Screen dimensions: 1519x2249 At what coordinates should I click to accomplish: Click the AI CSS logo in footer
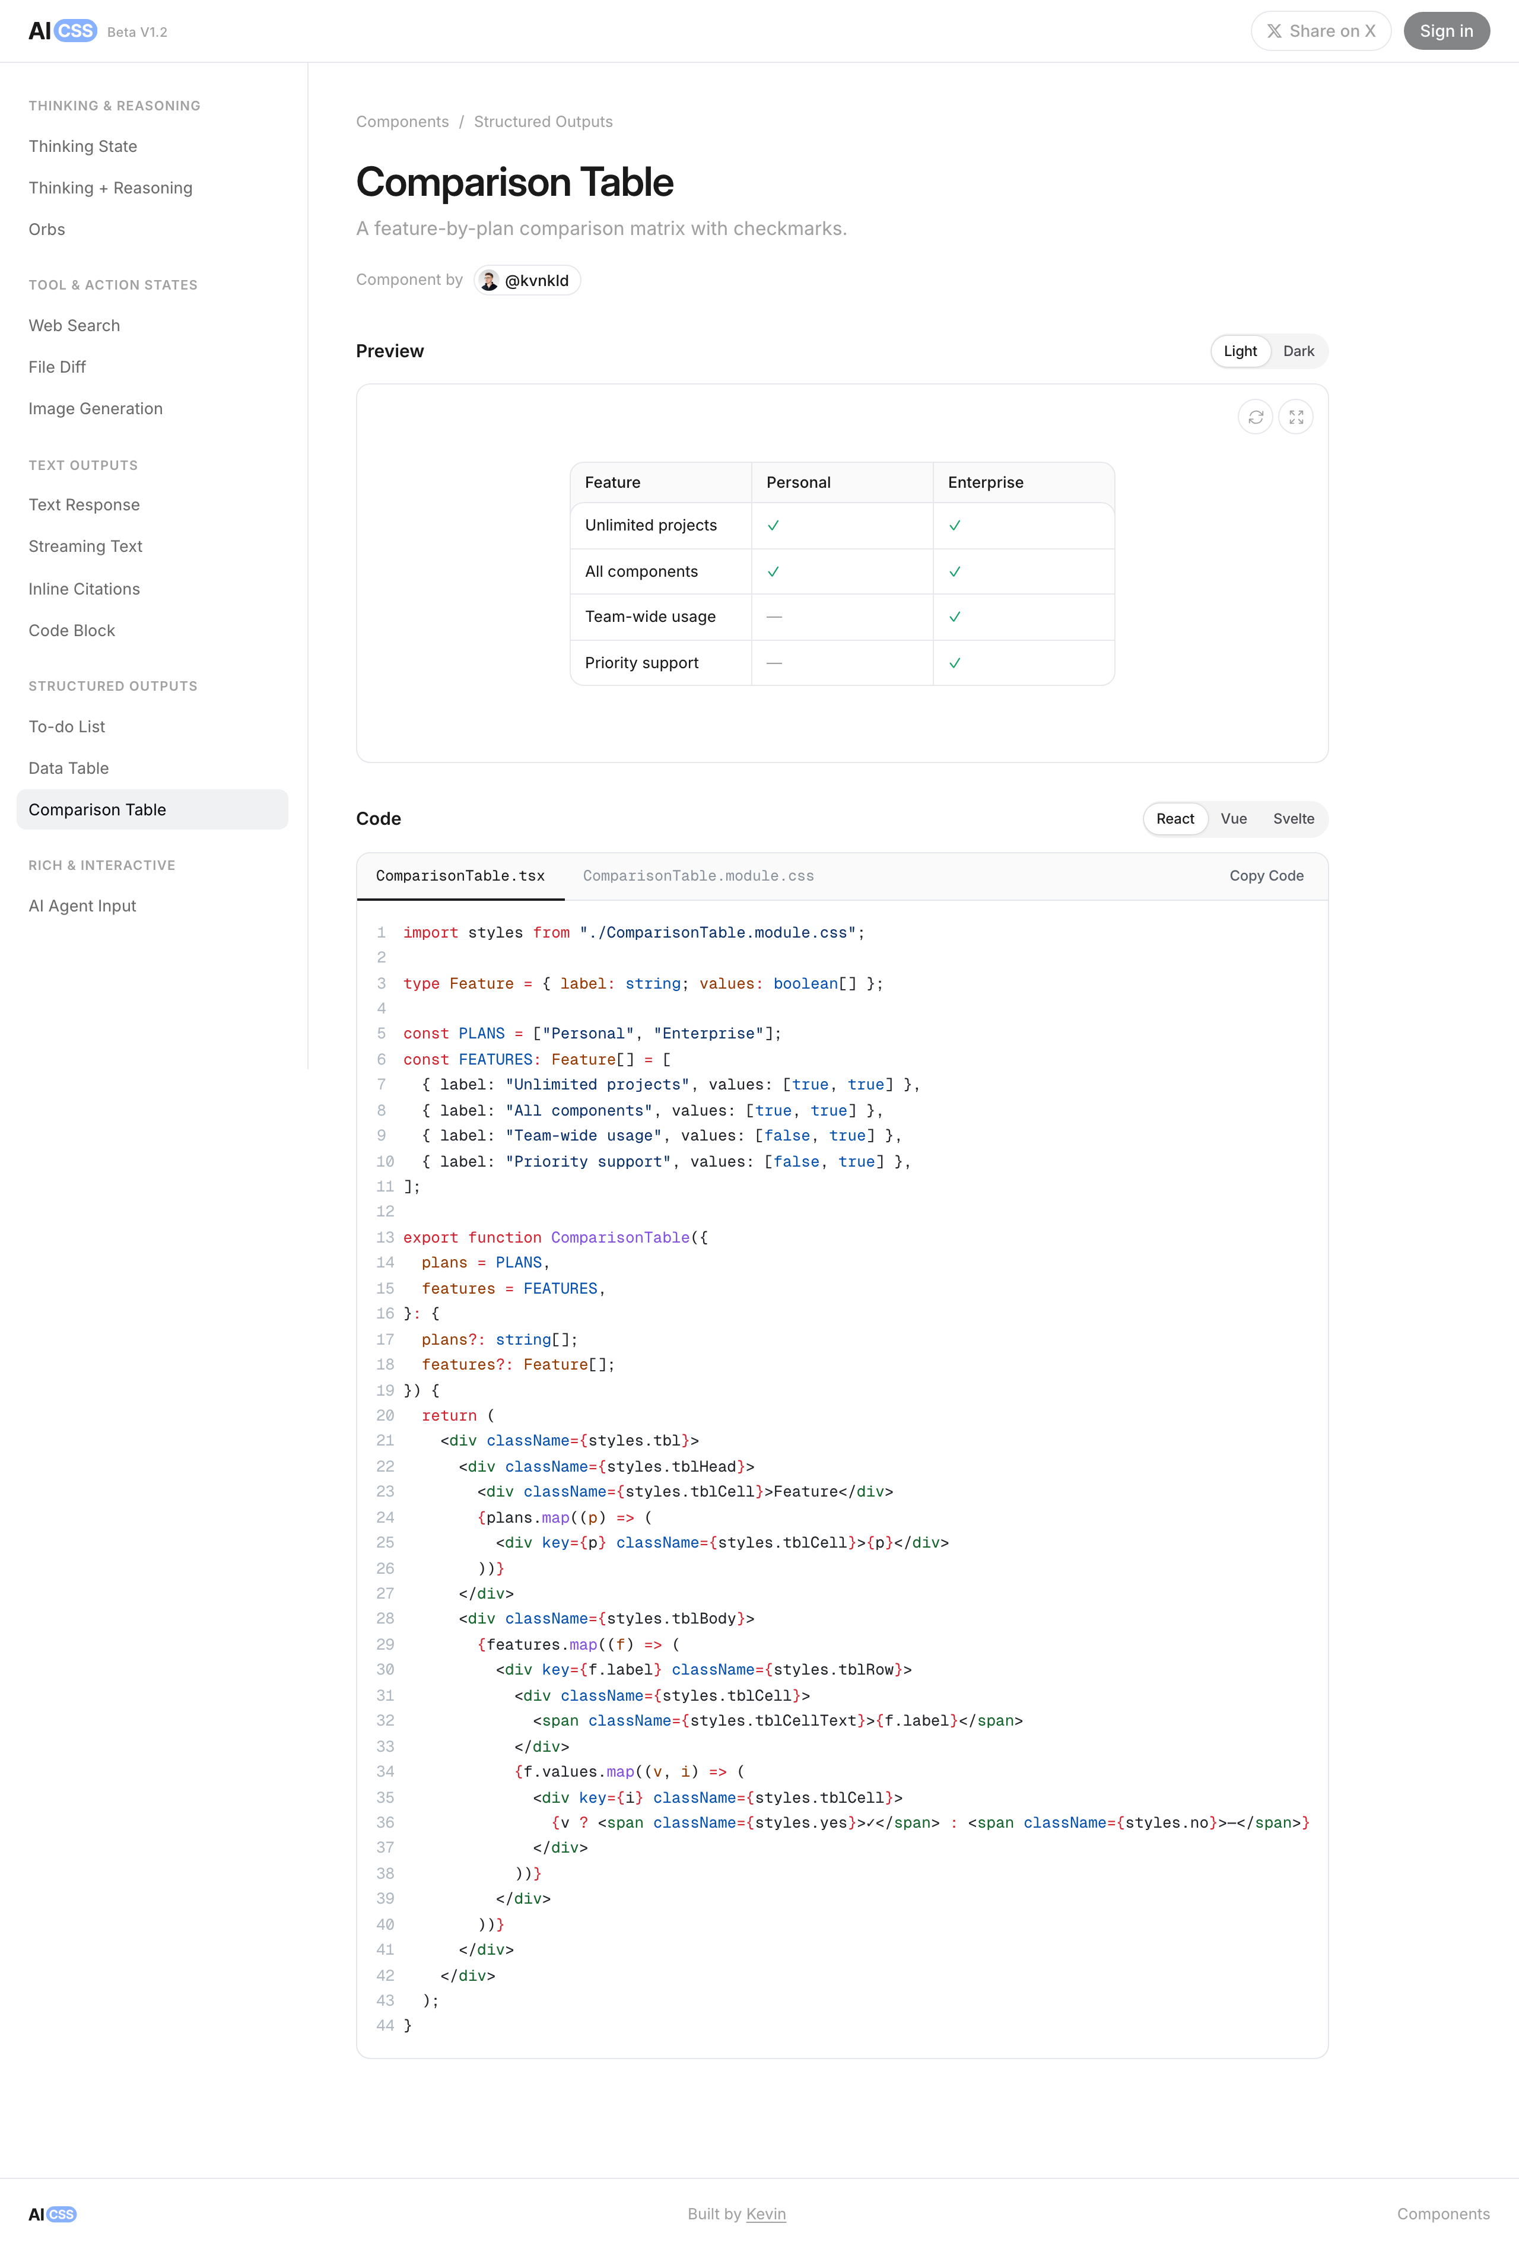(x=52, y=2214)
